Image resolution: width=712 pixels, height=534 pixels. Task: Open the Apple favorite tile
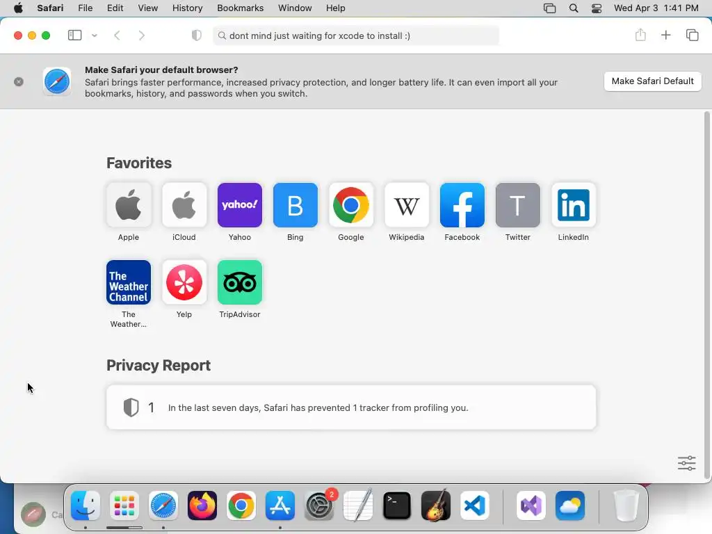pyautogui.click(x=129, y=205)
